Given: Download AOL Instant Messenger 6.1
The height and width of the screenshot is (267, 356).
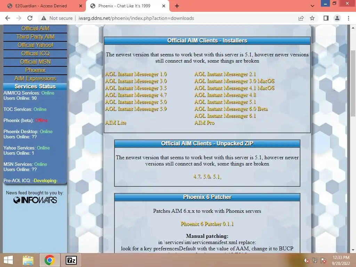Looking at the screenshot, I should pos(225,116).
